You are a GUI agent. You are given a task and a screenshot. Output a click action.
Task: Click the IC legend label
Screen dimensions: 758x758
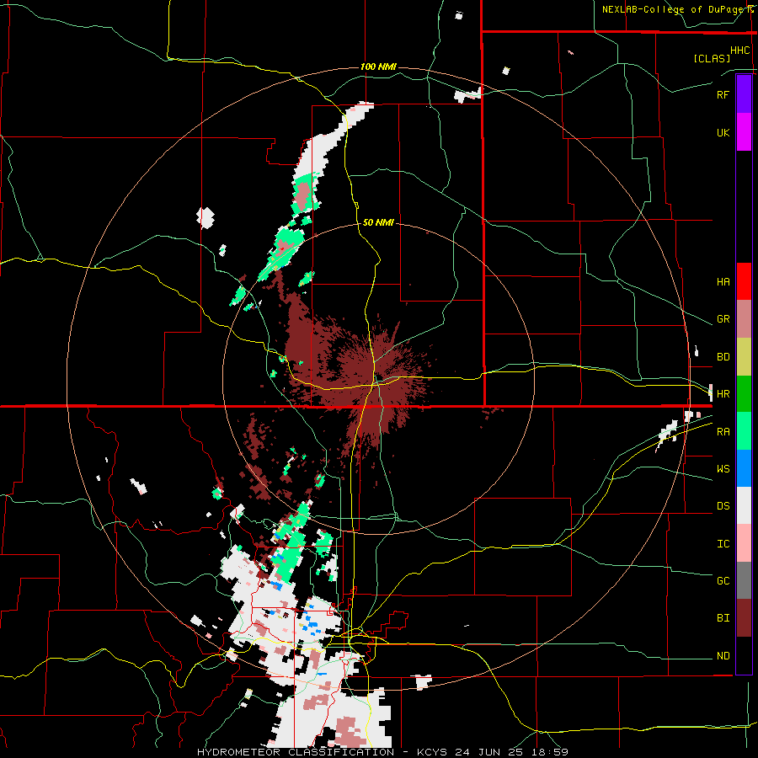[x=723, y=544]
